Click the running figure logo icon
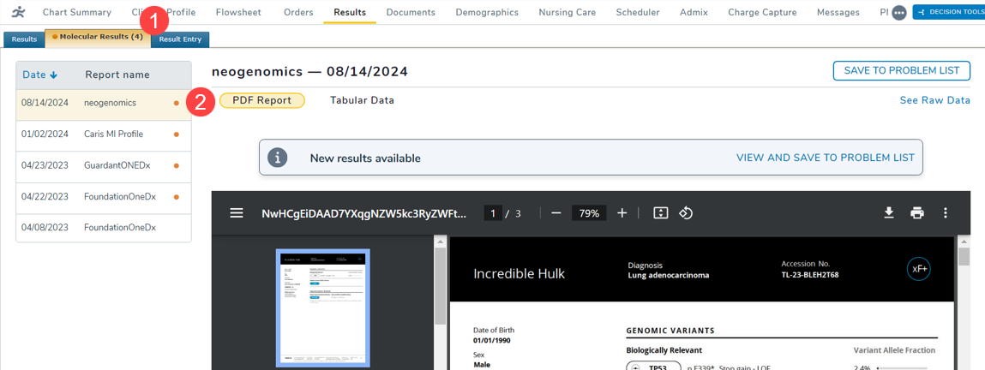The image size is (985, 370). (19, 12)
